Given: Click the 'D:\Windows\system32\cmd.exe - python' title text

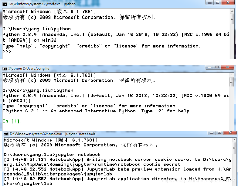Looking at the screenshot, I should (x=42, y=4).
